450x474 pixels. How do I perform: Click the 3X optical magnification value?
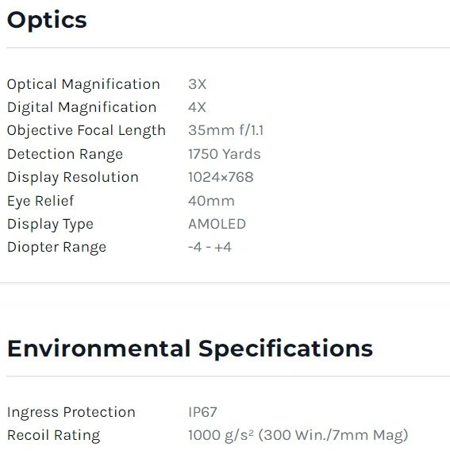coord(198,84)
